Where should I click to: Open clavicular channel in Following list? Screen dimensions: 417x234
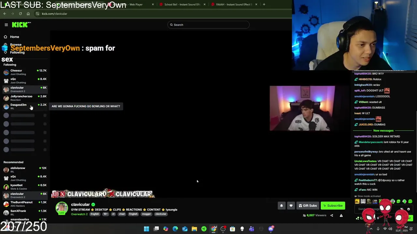[x=25, y=89]
